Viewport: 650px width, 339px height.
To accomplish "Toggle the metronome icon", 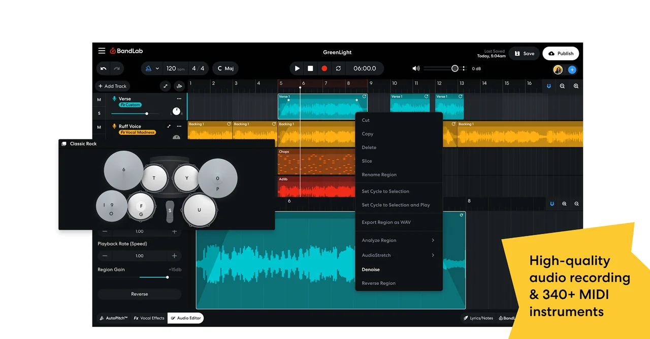I will (149, 68).
